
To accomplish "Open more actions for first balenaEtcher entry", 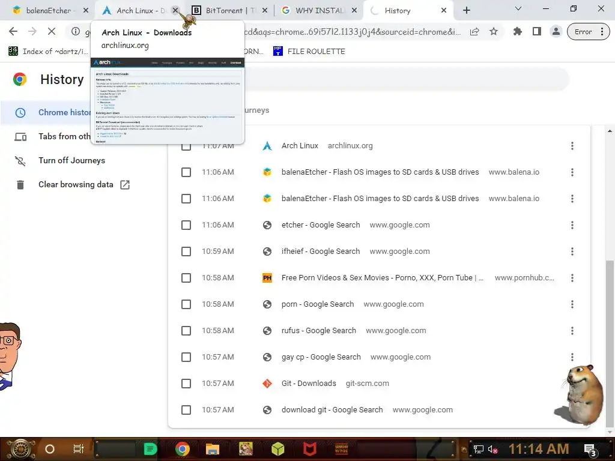I will [572, 172].
